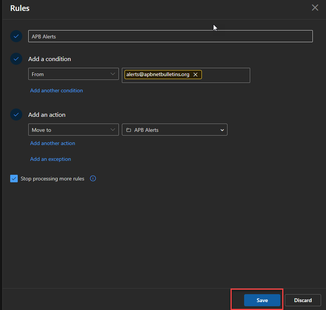Viewport: 326px width, 310px height.
Task: Select the alerts@apbnetbulletins.org chip text
Action: pos(158,75)
